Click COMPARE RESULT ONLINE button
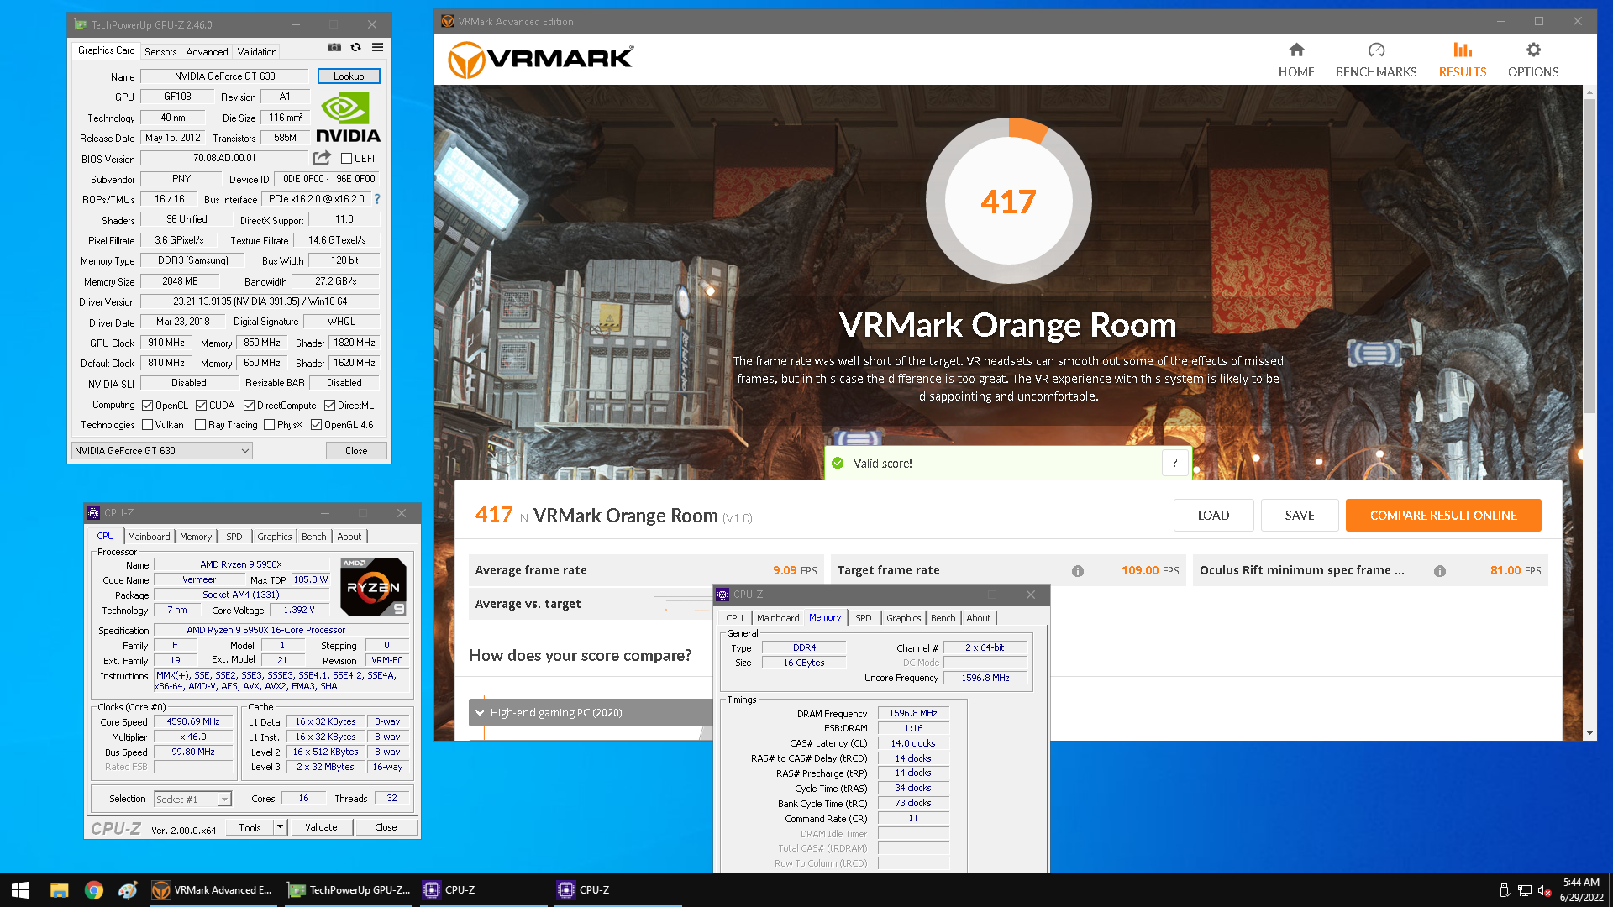 pos(1443,516)
